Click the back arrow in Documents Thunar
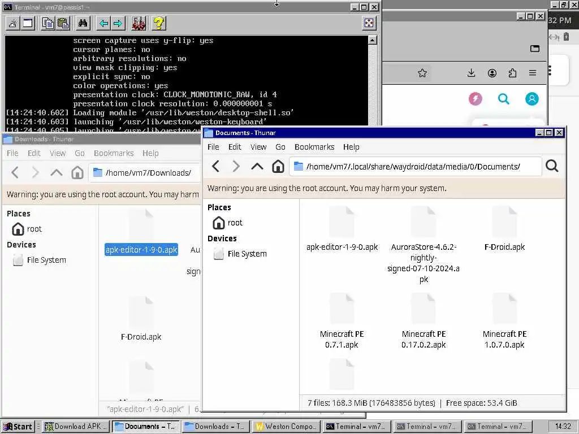Viewport: 579px width, 434px height. click(216, 167)
